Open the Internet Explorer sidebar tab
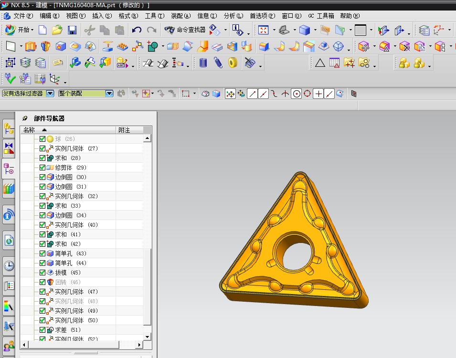This screenshot has width=456, height=358. tap(9, 241)
